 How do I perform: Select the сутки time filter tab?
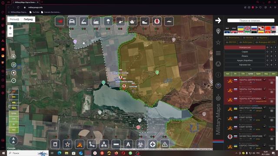click(x=251, y=74)
